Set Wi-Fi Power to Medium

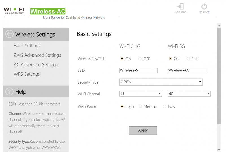[x=140, y=106]
